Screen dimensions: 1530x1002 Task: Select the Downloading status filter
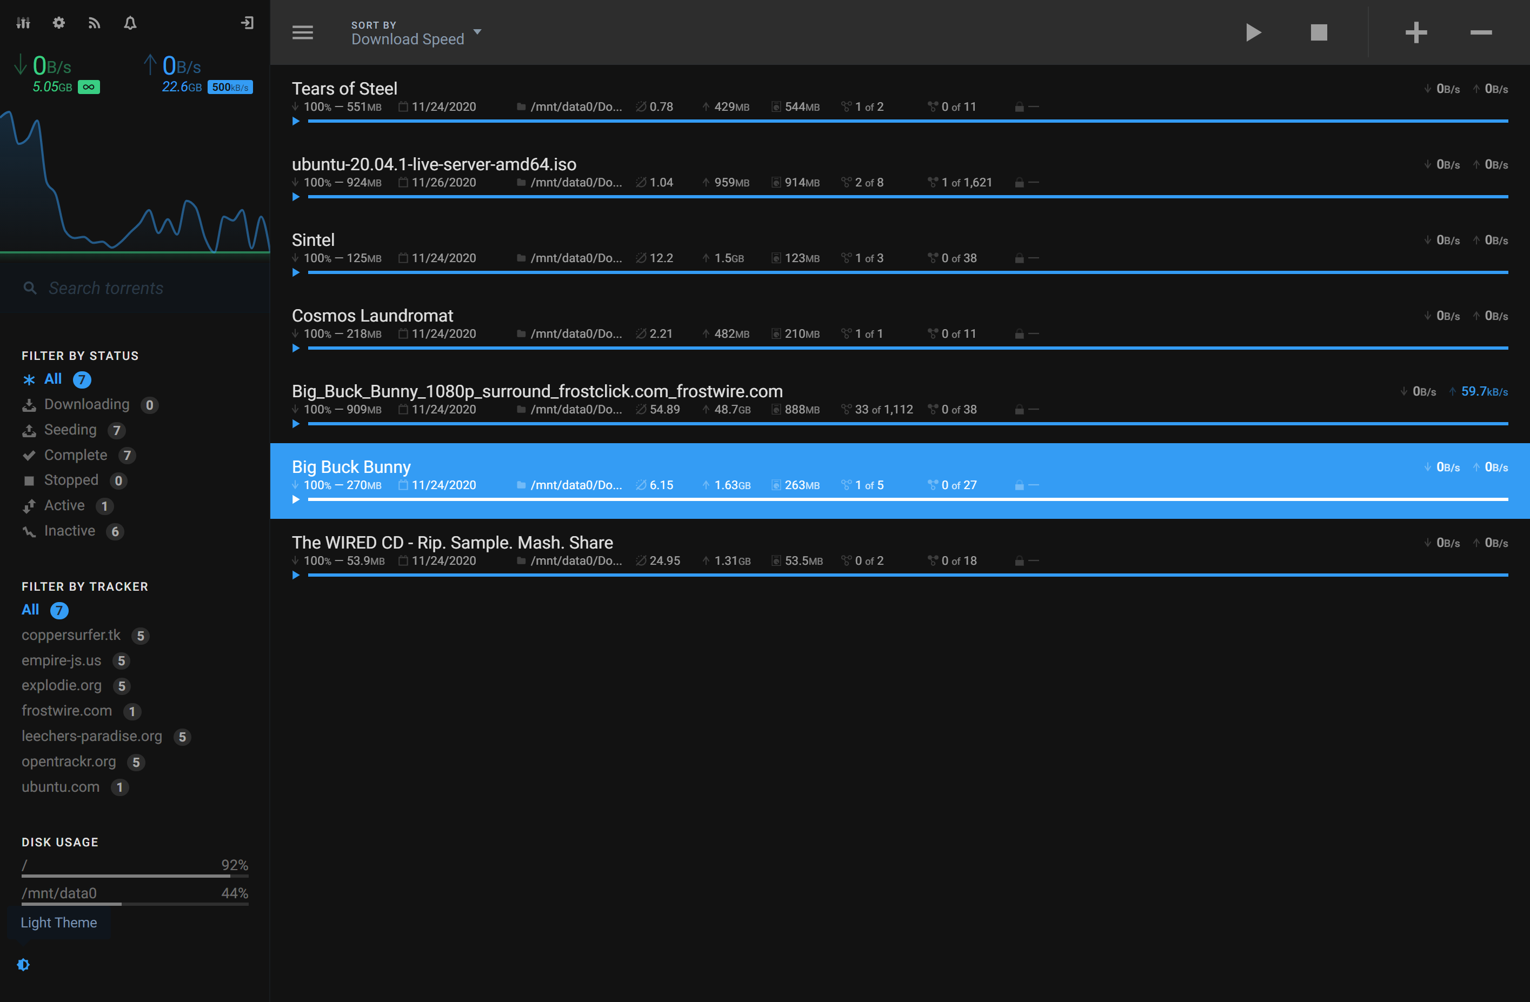point(87,404)
